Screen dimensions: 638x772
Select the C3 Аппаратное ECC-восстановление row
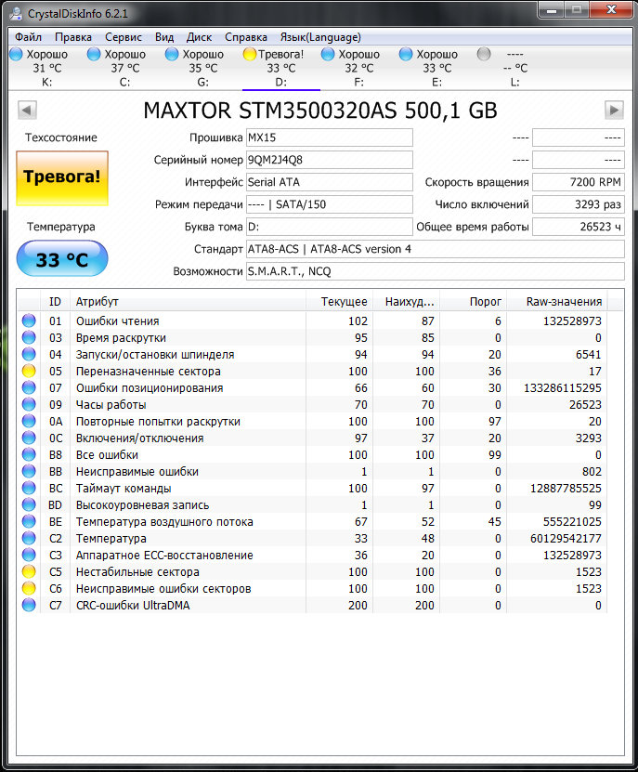click(312, 556)
